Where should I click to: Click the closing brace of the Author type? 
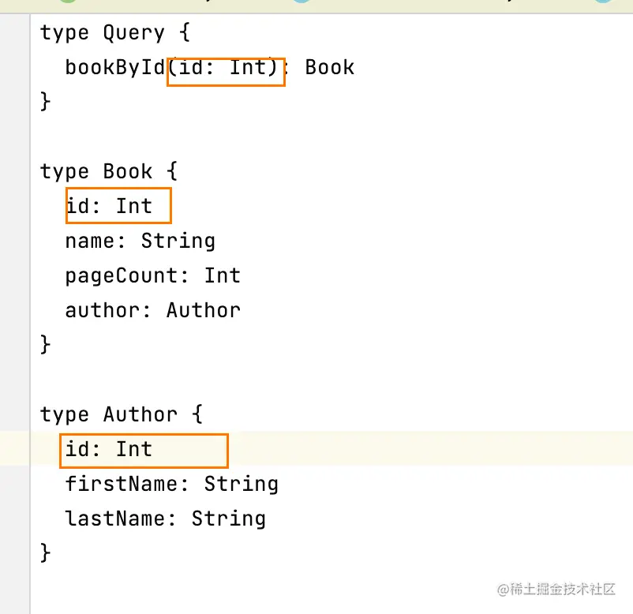(x=45, y=552)
